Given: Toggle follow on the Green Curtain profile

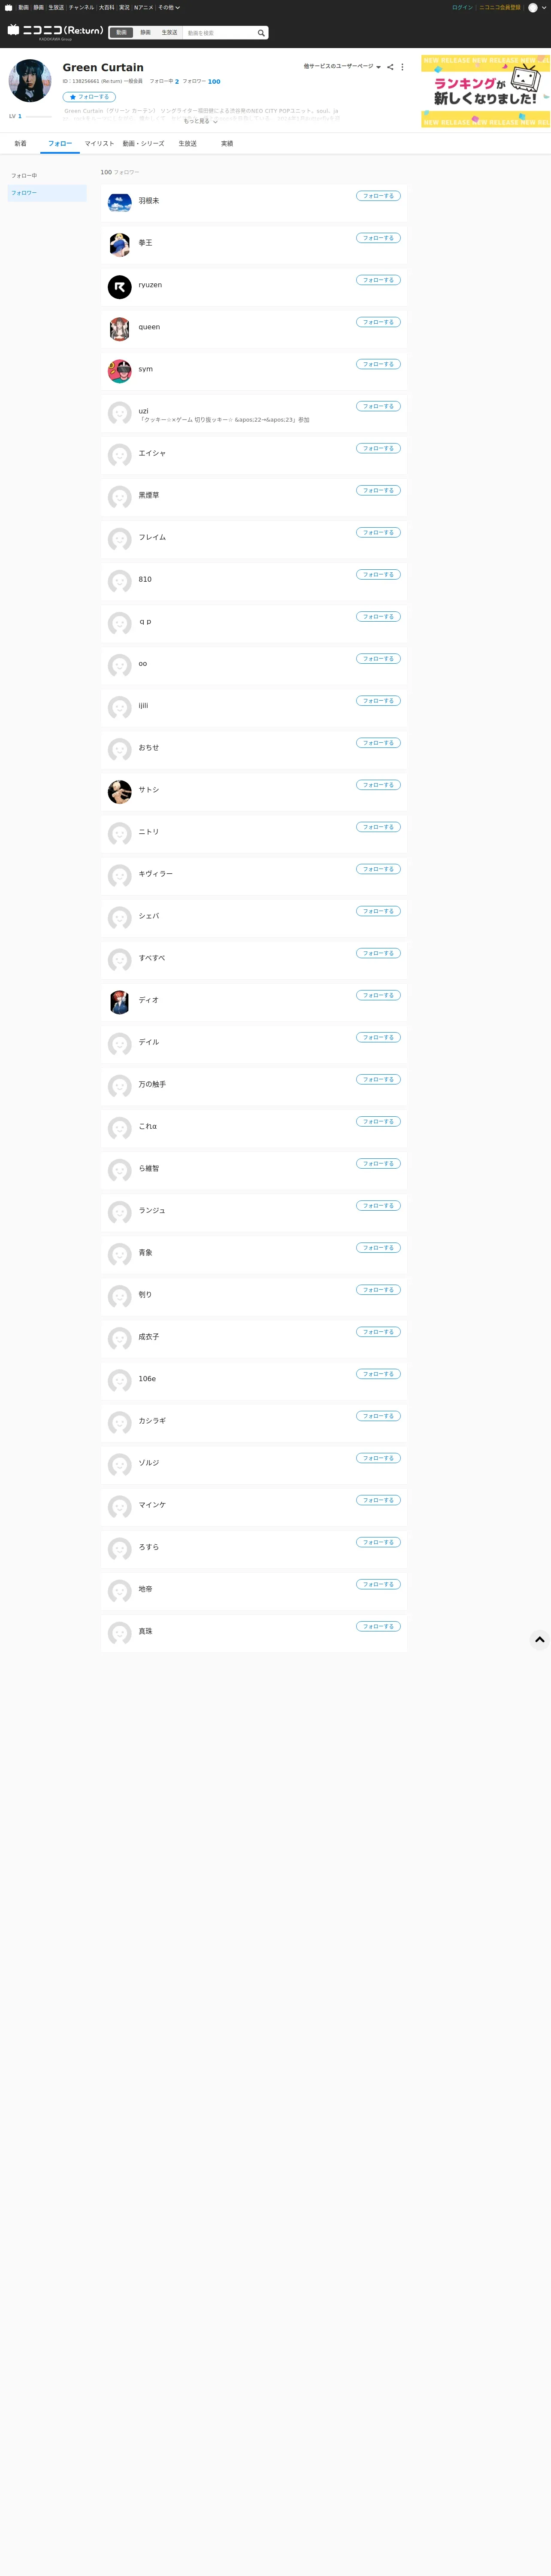Looking at the screenshot, I should pyautogui.click(x=89, y=97).
